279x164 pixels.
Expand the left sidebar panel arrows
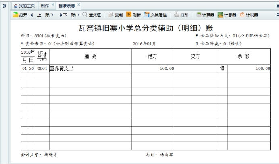point(4,6)
